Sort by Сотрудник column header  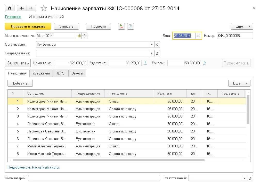pos(47,94)
